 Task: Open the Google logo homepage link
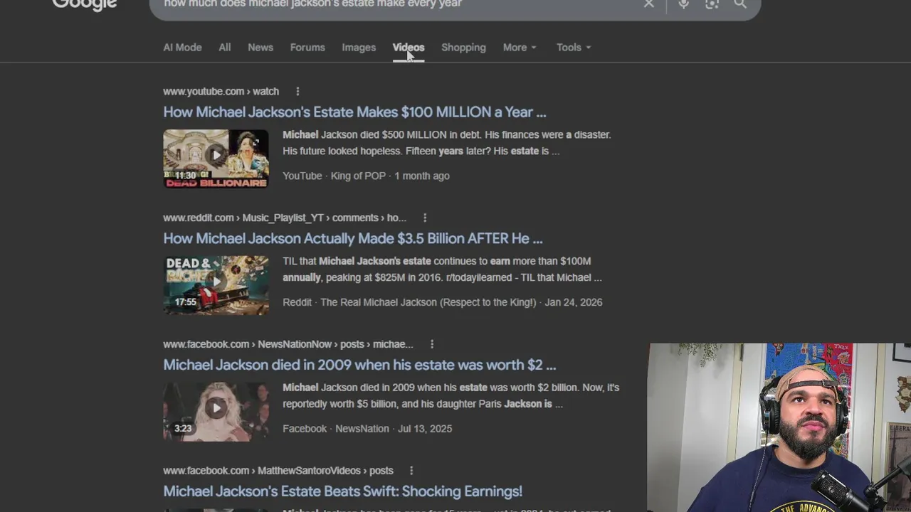[85, 5]
